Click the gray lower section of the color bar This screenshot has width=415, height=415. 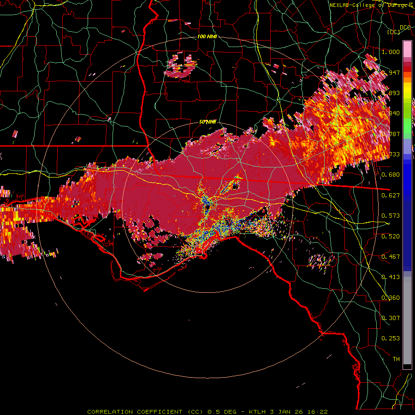pos(407,320)
